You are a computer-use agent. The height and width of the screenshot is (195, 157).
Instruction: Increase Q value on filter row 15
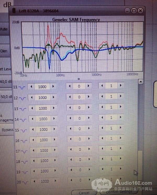tap(121, 128)
